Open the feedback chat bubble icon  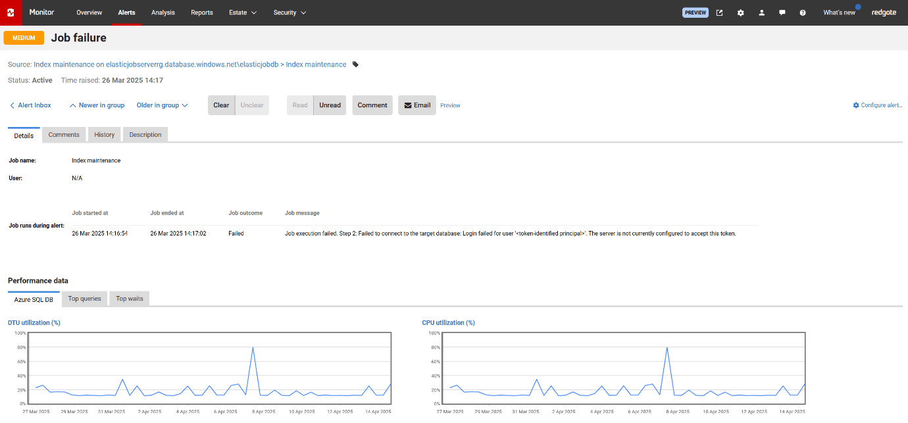click(782, 12)
